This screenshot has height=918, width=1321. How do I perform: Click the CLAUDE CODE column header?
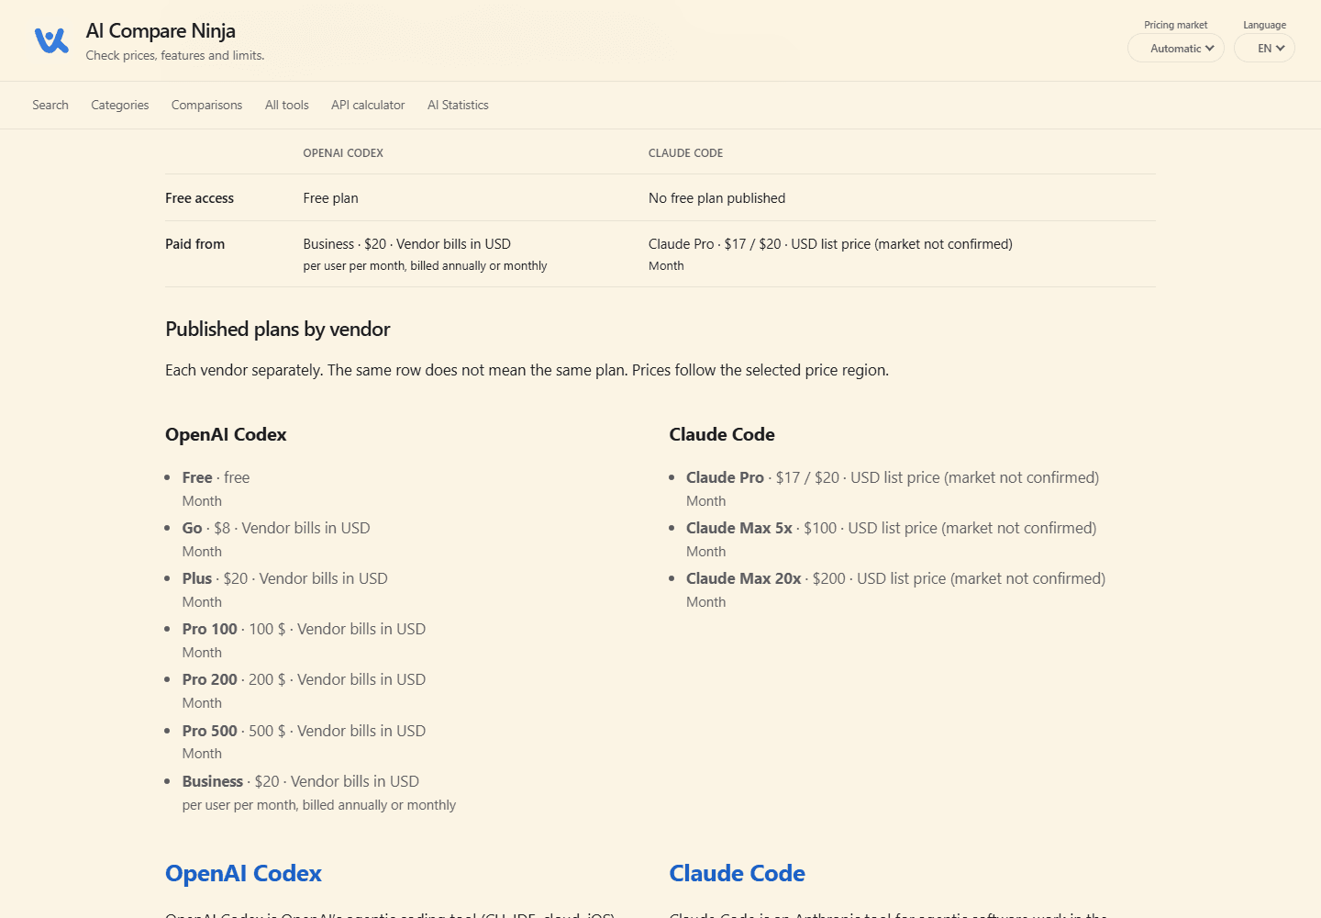pos(685,153)
